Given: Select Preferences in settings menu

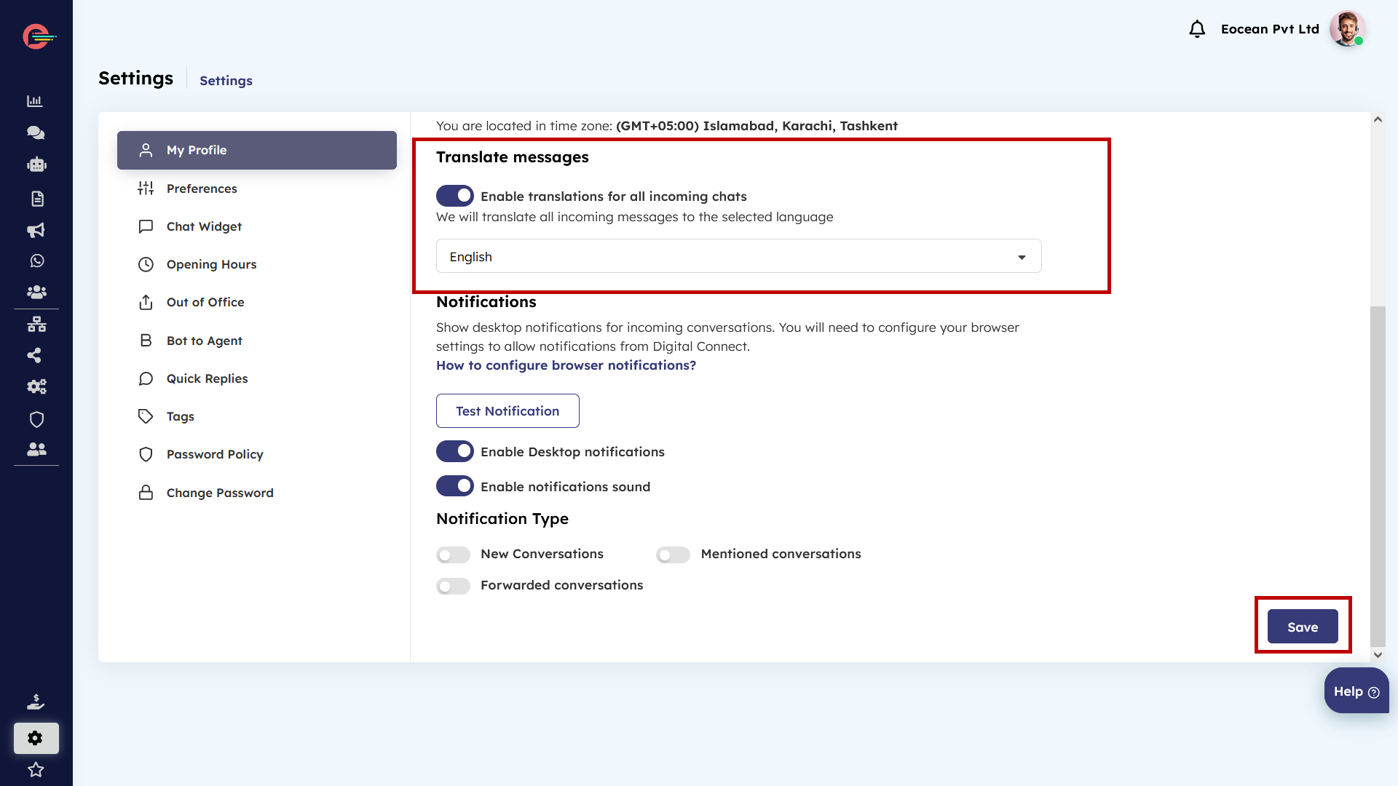Looking at the screenshot, I should [202, 188].
